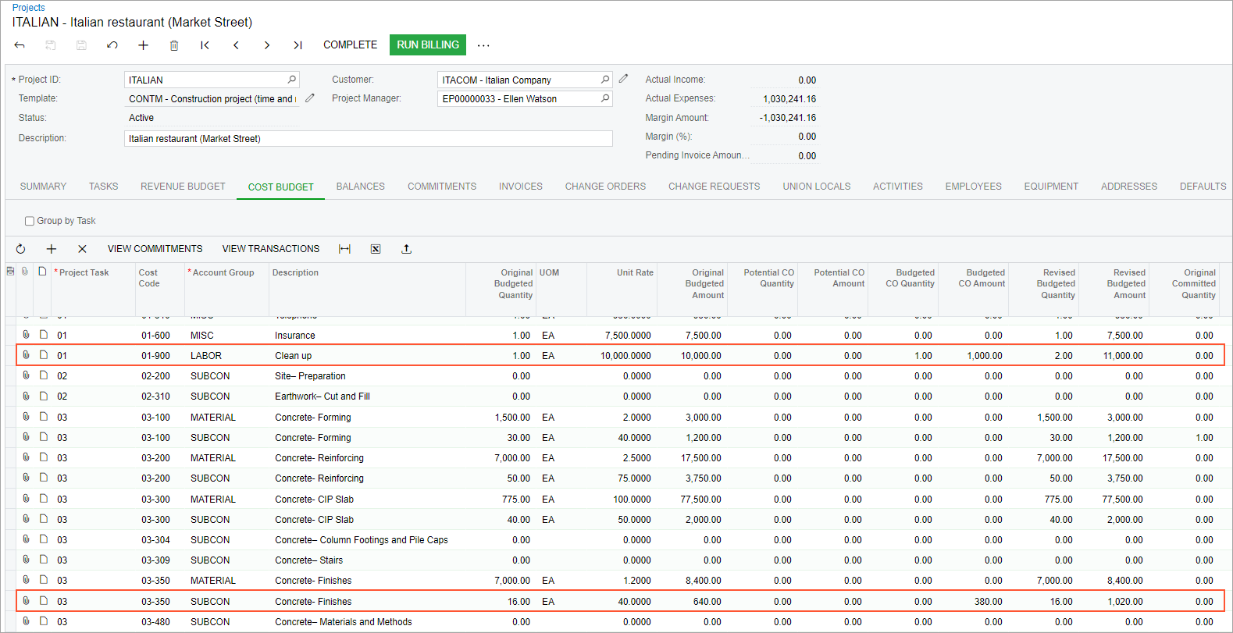Image resolution: width=1233 pixels, height=633 pixels.
Task: Open the Project ID lookup selector
Action: pyautogui.click(x=292, y=80)
